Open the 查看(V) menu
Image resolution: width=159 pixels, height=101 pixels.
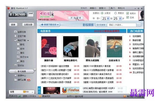102,8
